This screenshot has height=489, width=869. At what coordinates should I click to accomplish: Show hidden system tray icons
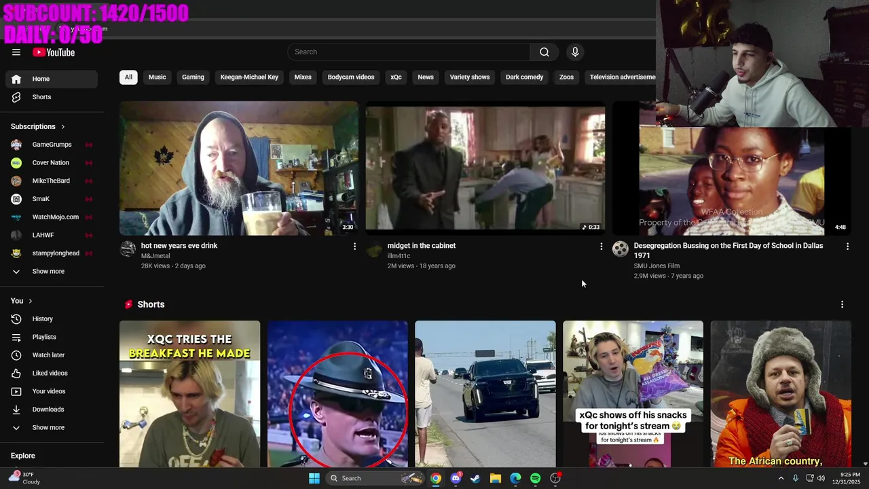click(x=781, y=478)
